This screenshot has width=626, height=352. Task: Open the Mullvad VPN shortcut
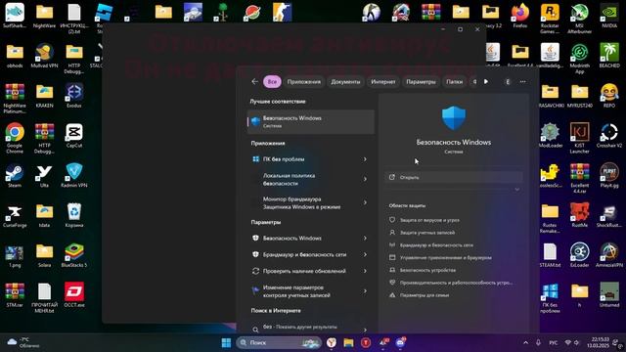(x=44, y=56)
